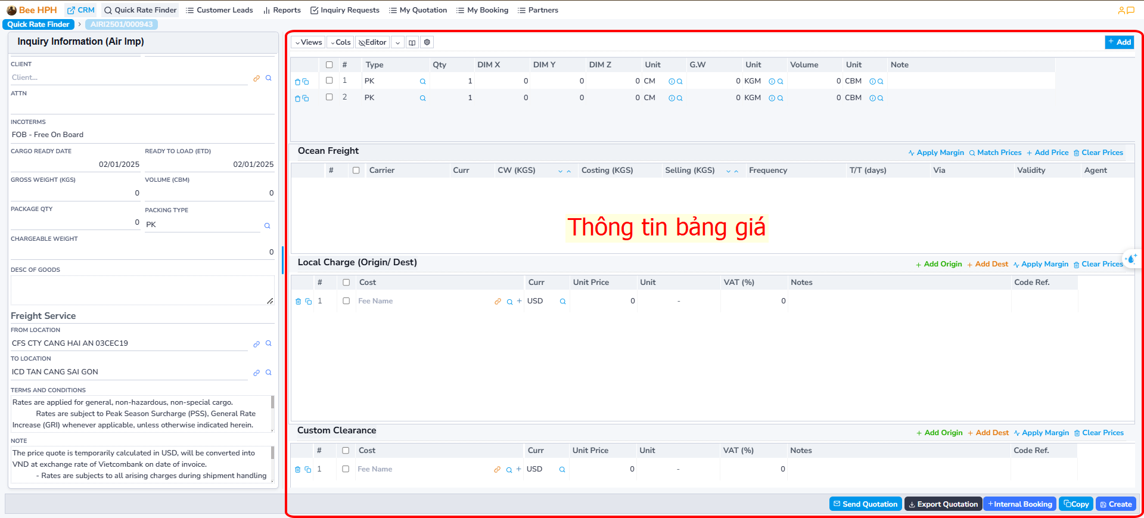Viewport: 1144px width, 518px height.
Task: Open Customer Leads menu item
Action: coord(219,10)
